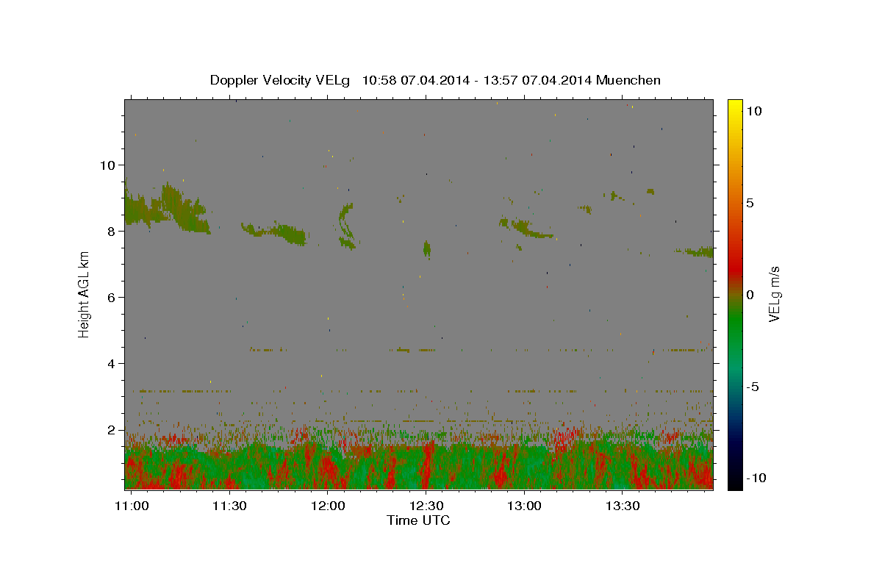Click the '12:30' time tick label
This screenshot has height=588, width=882.
point(426,506)
